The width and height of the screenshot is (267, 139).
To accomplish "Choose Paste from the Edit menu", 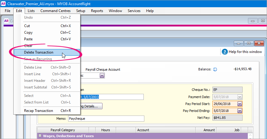I will tap(47, 39).
